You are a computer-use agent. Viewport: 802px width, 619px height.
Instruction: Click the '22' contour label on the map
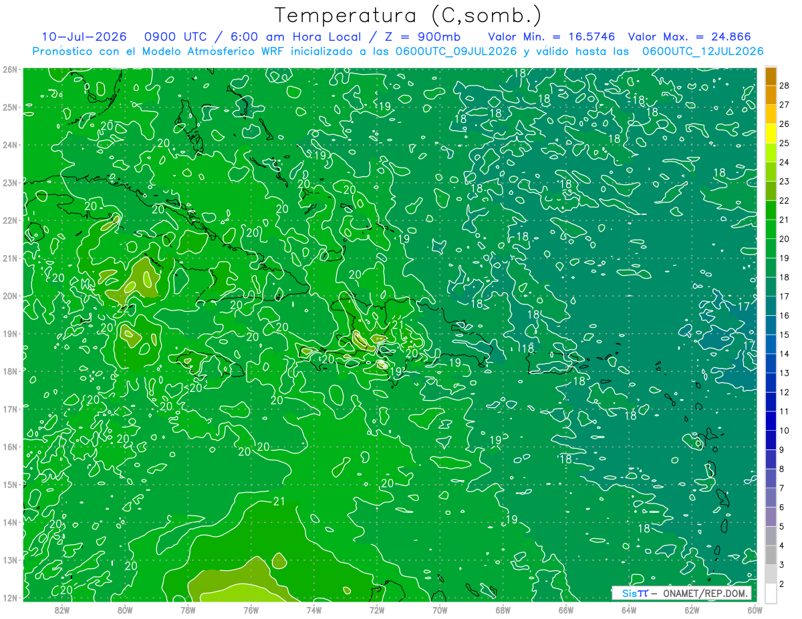pyautogui.click(x=124, y=308)
